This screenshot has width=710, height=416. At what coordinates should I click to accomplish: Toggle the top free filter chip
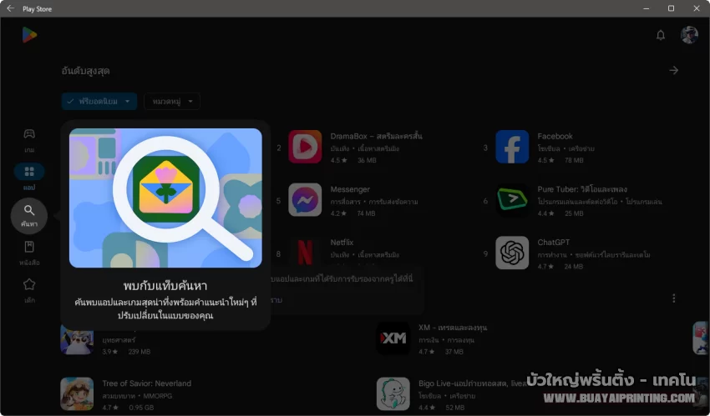(99, 101)
